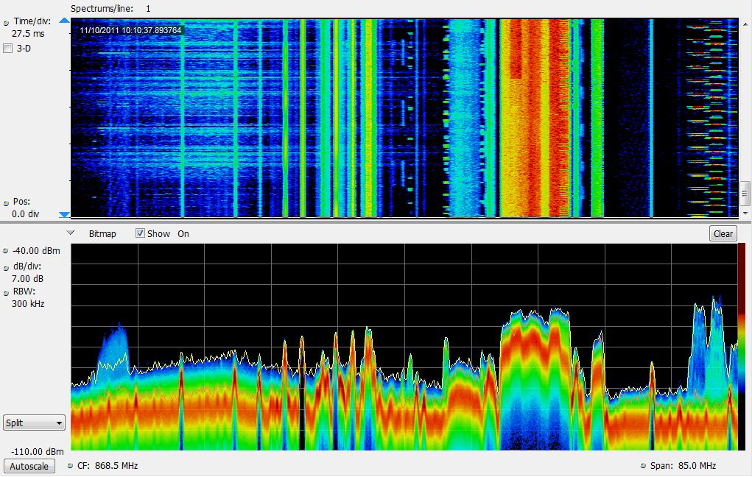This screenshot has height=477, width=752.
Task: Click the CF center frequency knob icon
Action: click(x=71, y=466)
